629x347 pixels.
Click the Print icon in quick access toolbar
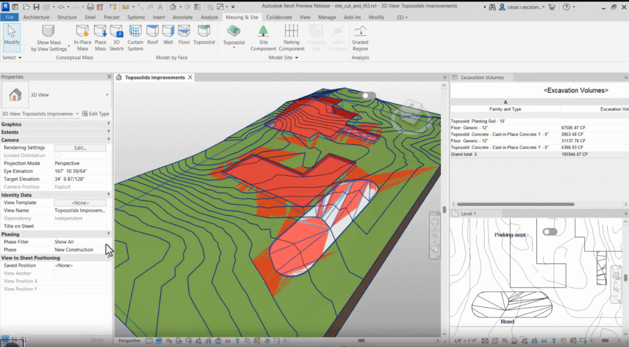[90, 7]
